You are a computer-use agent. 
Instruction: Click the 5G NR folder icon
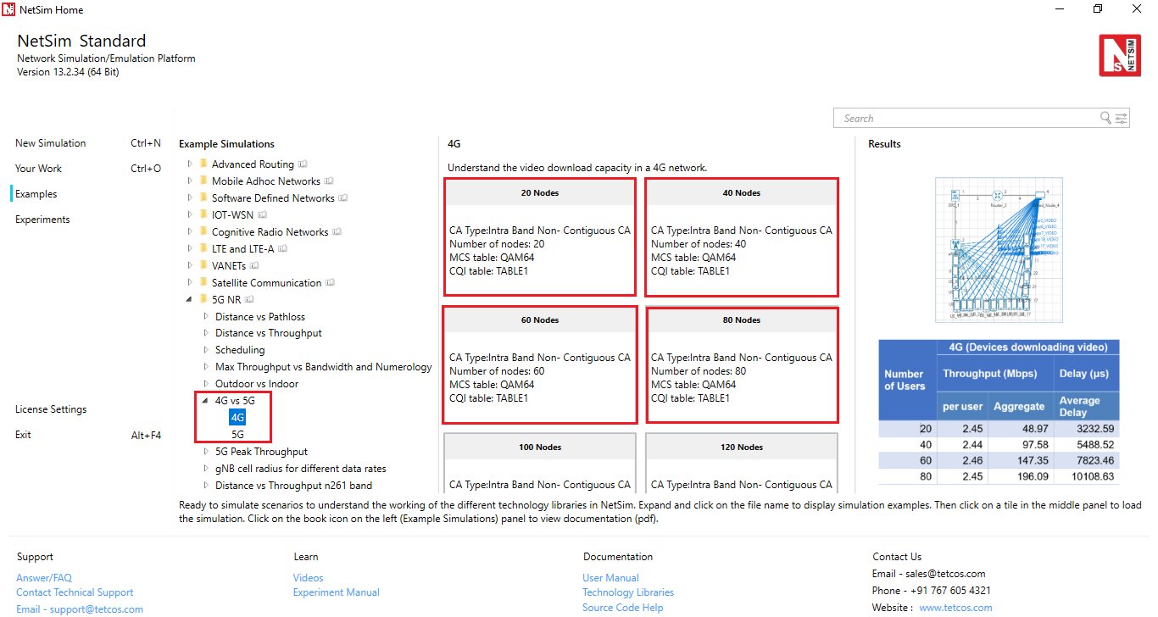click(x=203, y=299)
